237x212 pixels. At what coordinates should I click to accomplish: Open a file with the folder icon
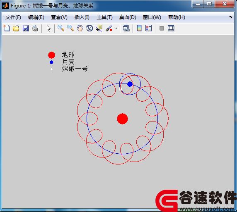16,28
